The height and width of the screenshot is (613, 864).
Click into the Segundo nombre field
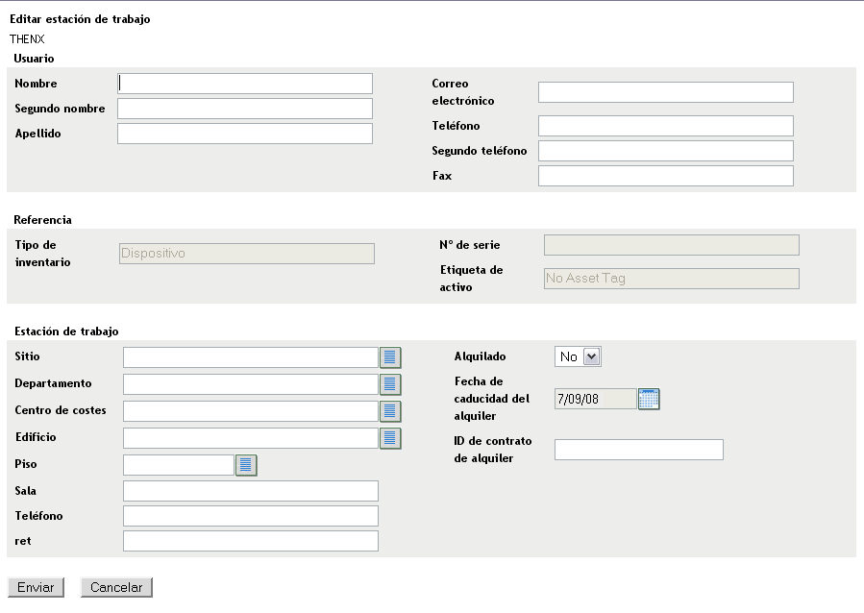click(x=245, y=109)
